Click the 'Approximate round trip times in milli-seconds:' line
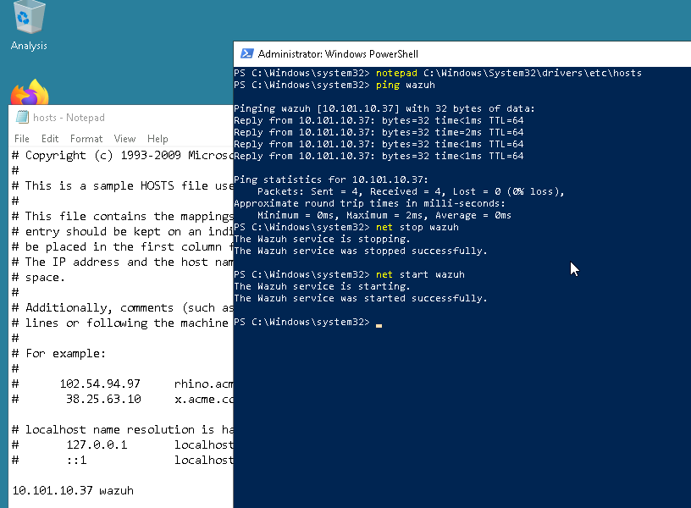This screenshot has height=508, width=691. [370, 203]
